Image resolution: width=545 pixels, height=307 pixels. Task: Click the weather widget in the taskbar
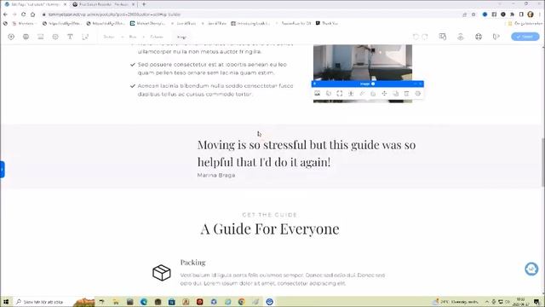tap(456, 302)
